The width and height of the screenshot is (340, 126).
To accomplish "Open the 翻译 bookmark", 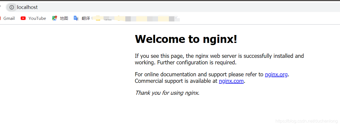I will (86, 18).
